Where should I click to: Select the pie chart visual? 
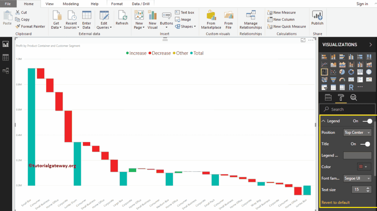coord(342,72)
